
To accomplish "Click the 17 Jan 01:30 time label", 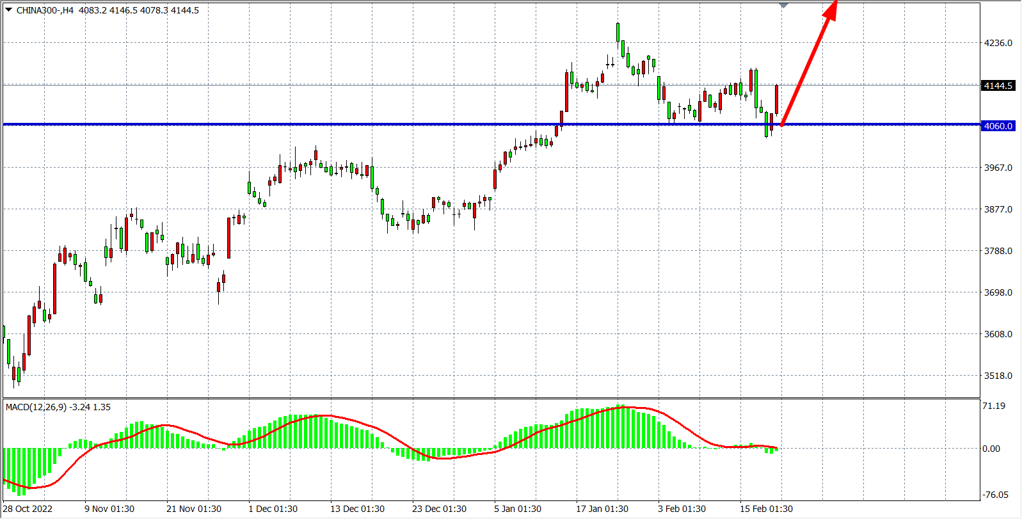I will [602, 509].
